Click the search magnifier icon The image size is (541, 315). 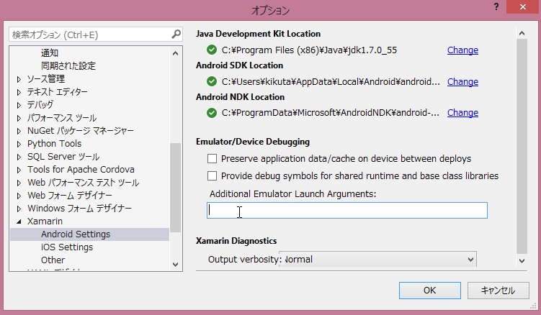coord(176,34)
